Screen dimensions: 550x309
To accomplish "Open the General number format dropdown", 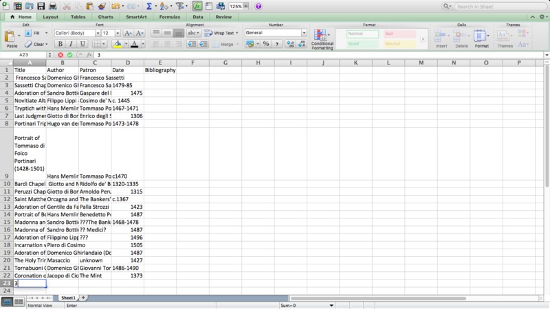I will 304,32.
